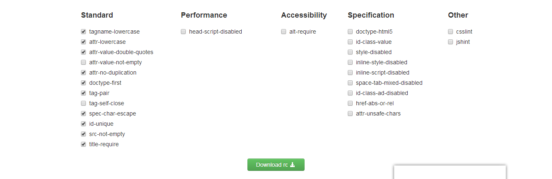Uncheck attr-value-double-quotes rule
This screenshot has height=179, width=552.
(x=83, y=52)
